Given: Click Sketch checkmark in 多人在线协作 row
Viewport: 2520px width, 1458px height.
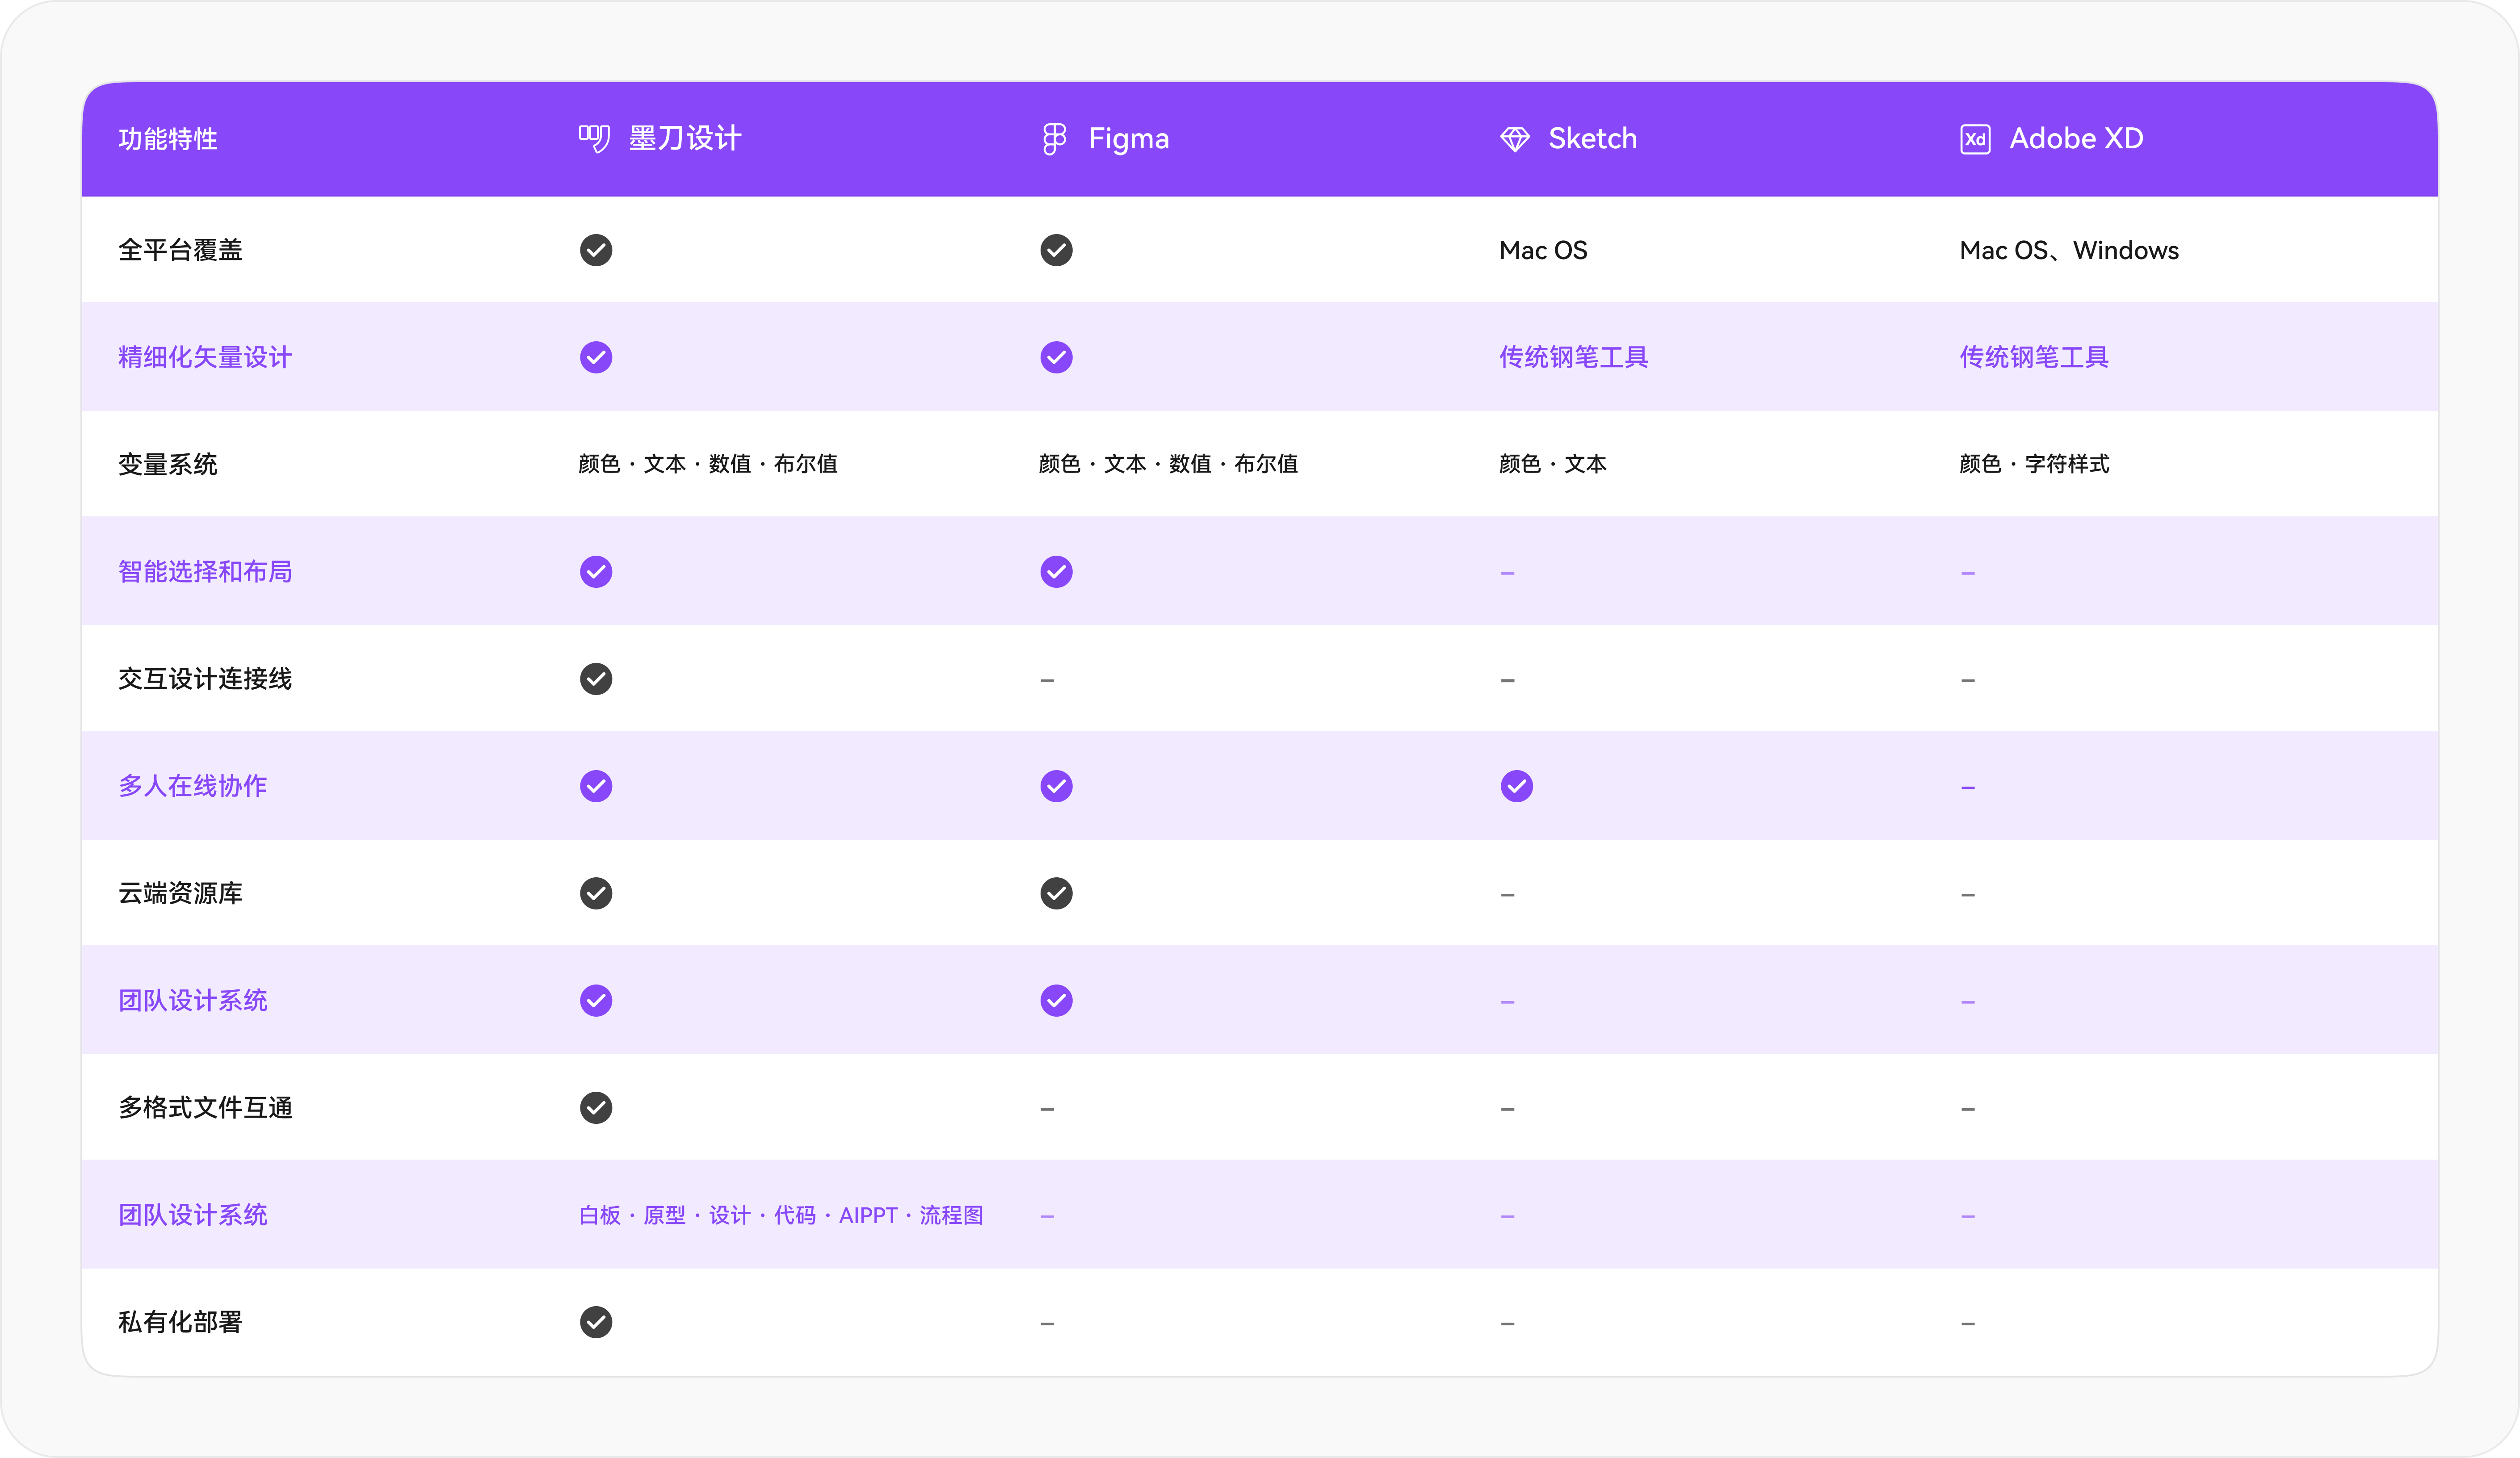Looking at the screenshot, I should point(1516,786).
